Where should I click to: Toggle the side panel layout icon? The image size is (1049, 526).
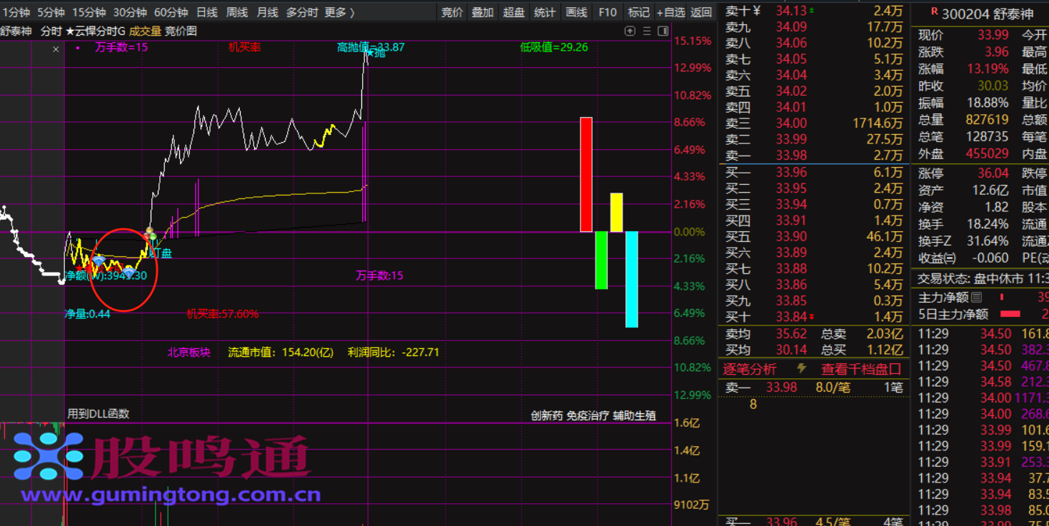(663, 31)
